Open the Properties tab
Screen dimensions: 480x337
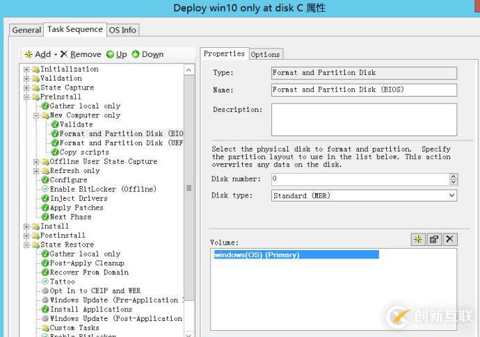click(x=224, y=54)
